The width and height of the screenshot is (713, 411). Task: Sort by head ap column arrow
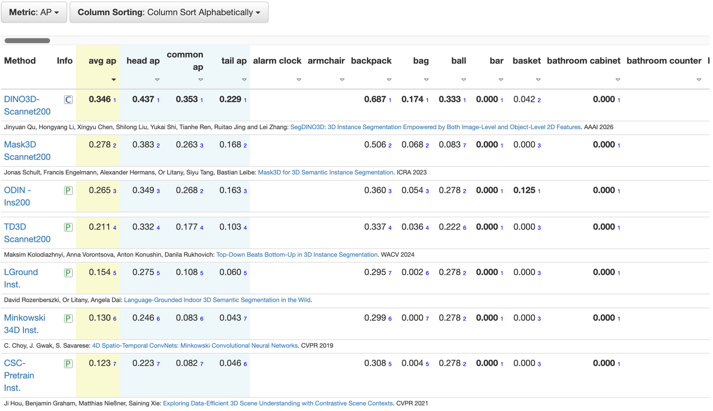pos(157,80)
